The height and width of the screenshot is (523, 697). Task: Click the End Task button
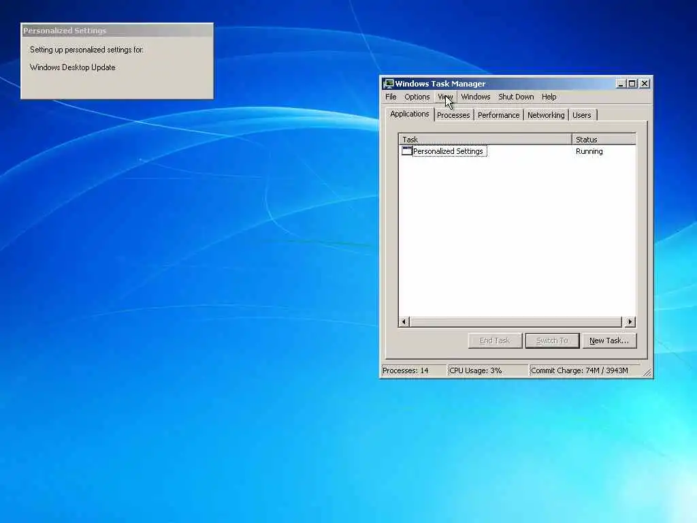[x=495, y=340]
